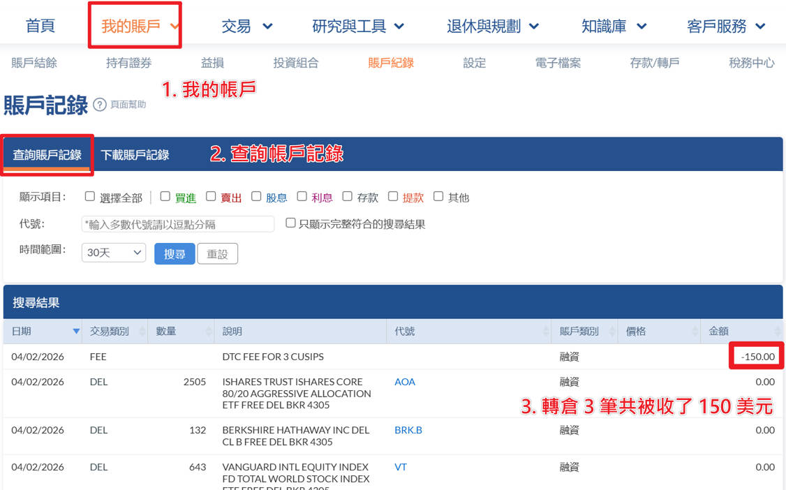The image size is (786, 490).
Task: Click sort icon on 帳戶類別 column
Action: (612, 332)
